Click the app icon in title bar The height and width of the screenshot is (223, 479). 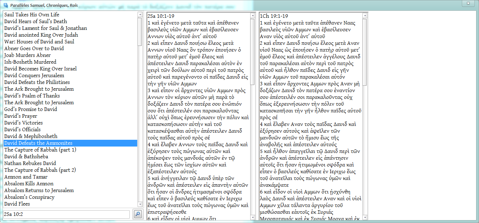pyautogui.click(x=5, y=5)
